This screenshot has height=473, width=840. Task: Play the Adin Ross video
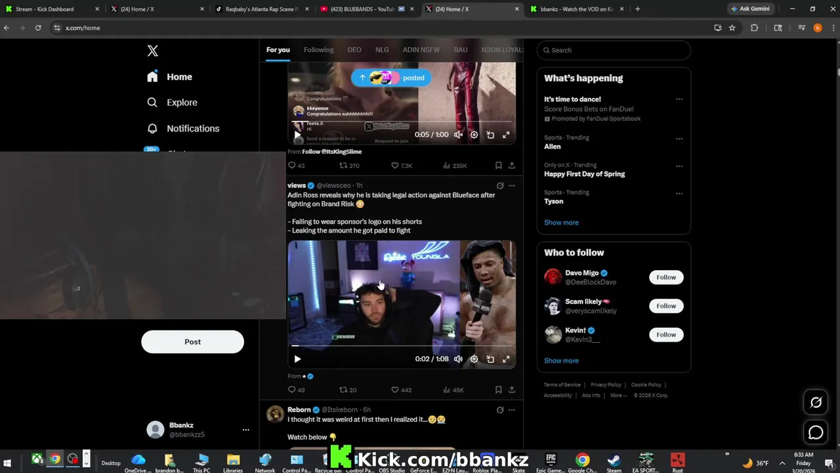click(x=297, y=359)
